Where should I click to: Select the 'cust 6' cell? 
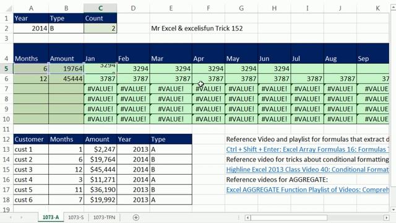tap(31, 199)
